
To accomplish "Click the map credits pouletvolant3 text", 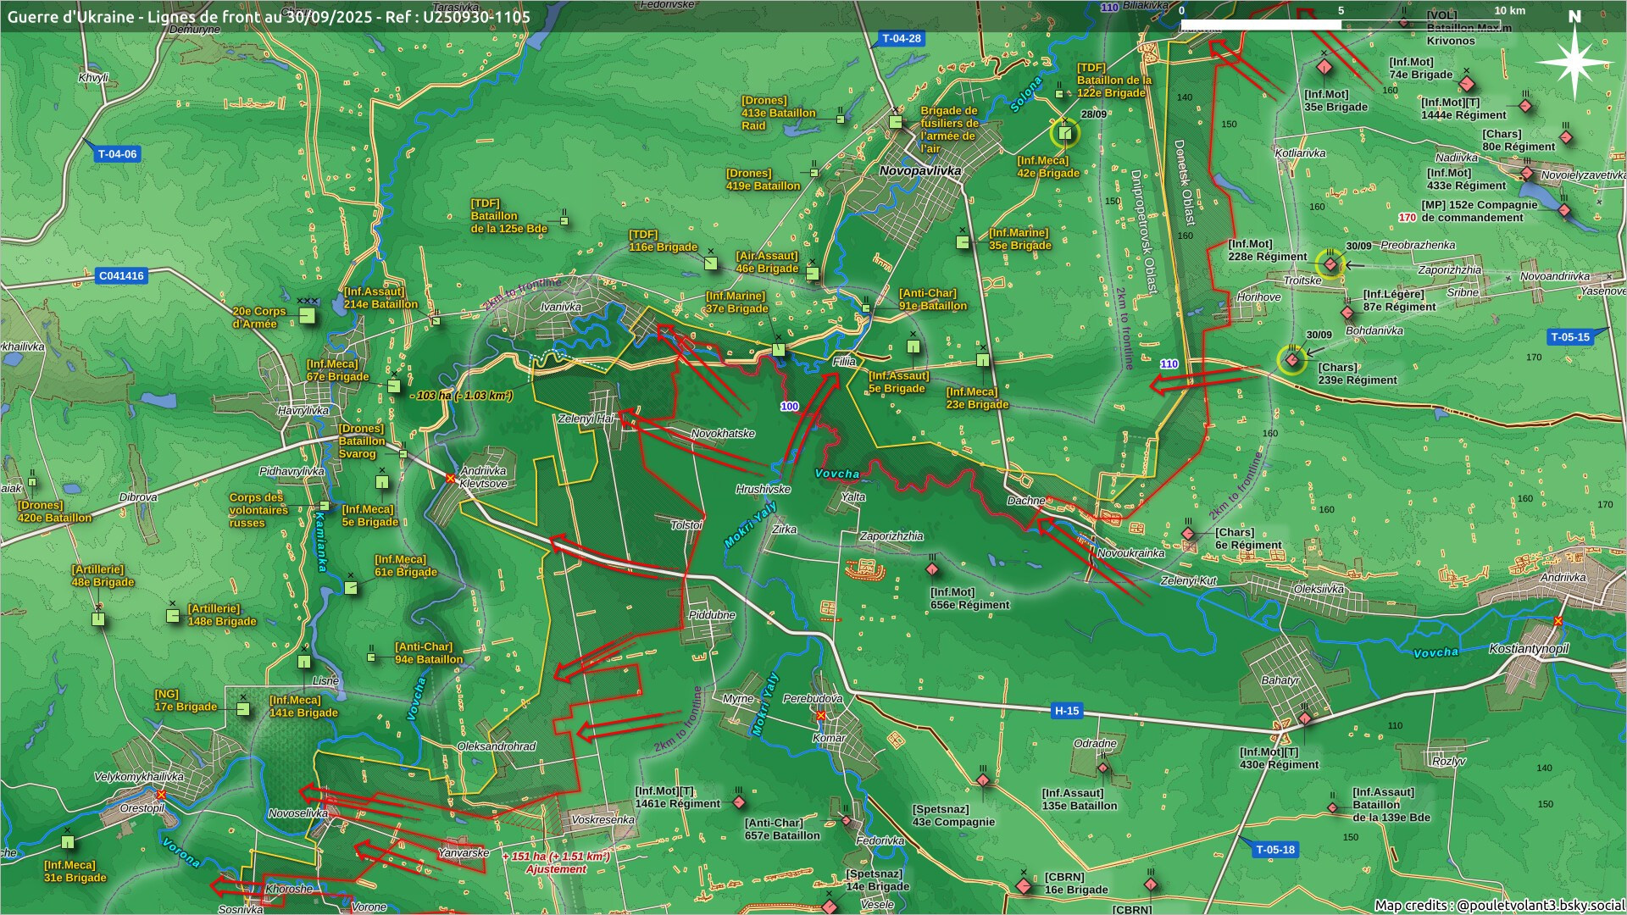I will [x=1498, y=905].
